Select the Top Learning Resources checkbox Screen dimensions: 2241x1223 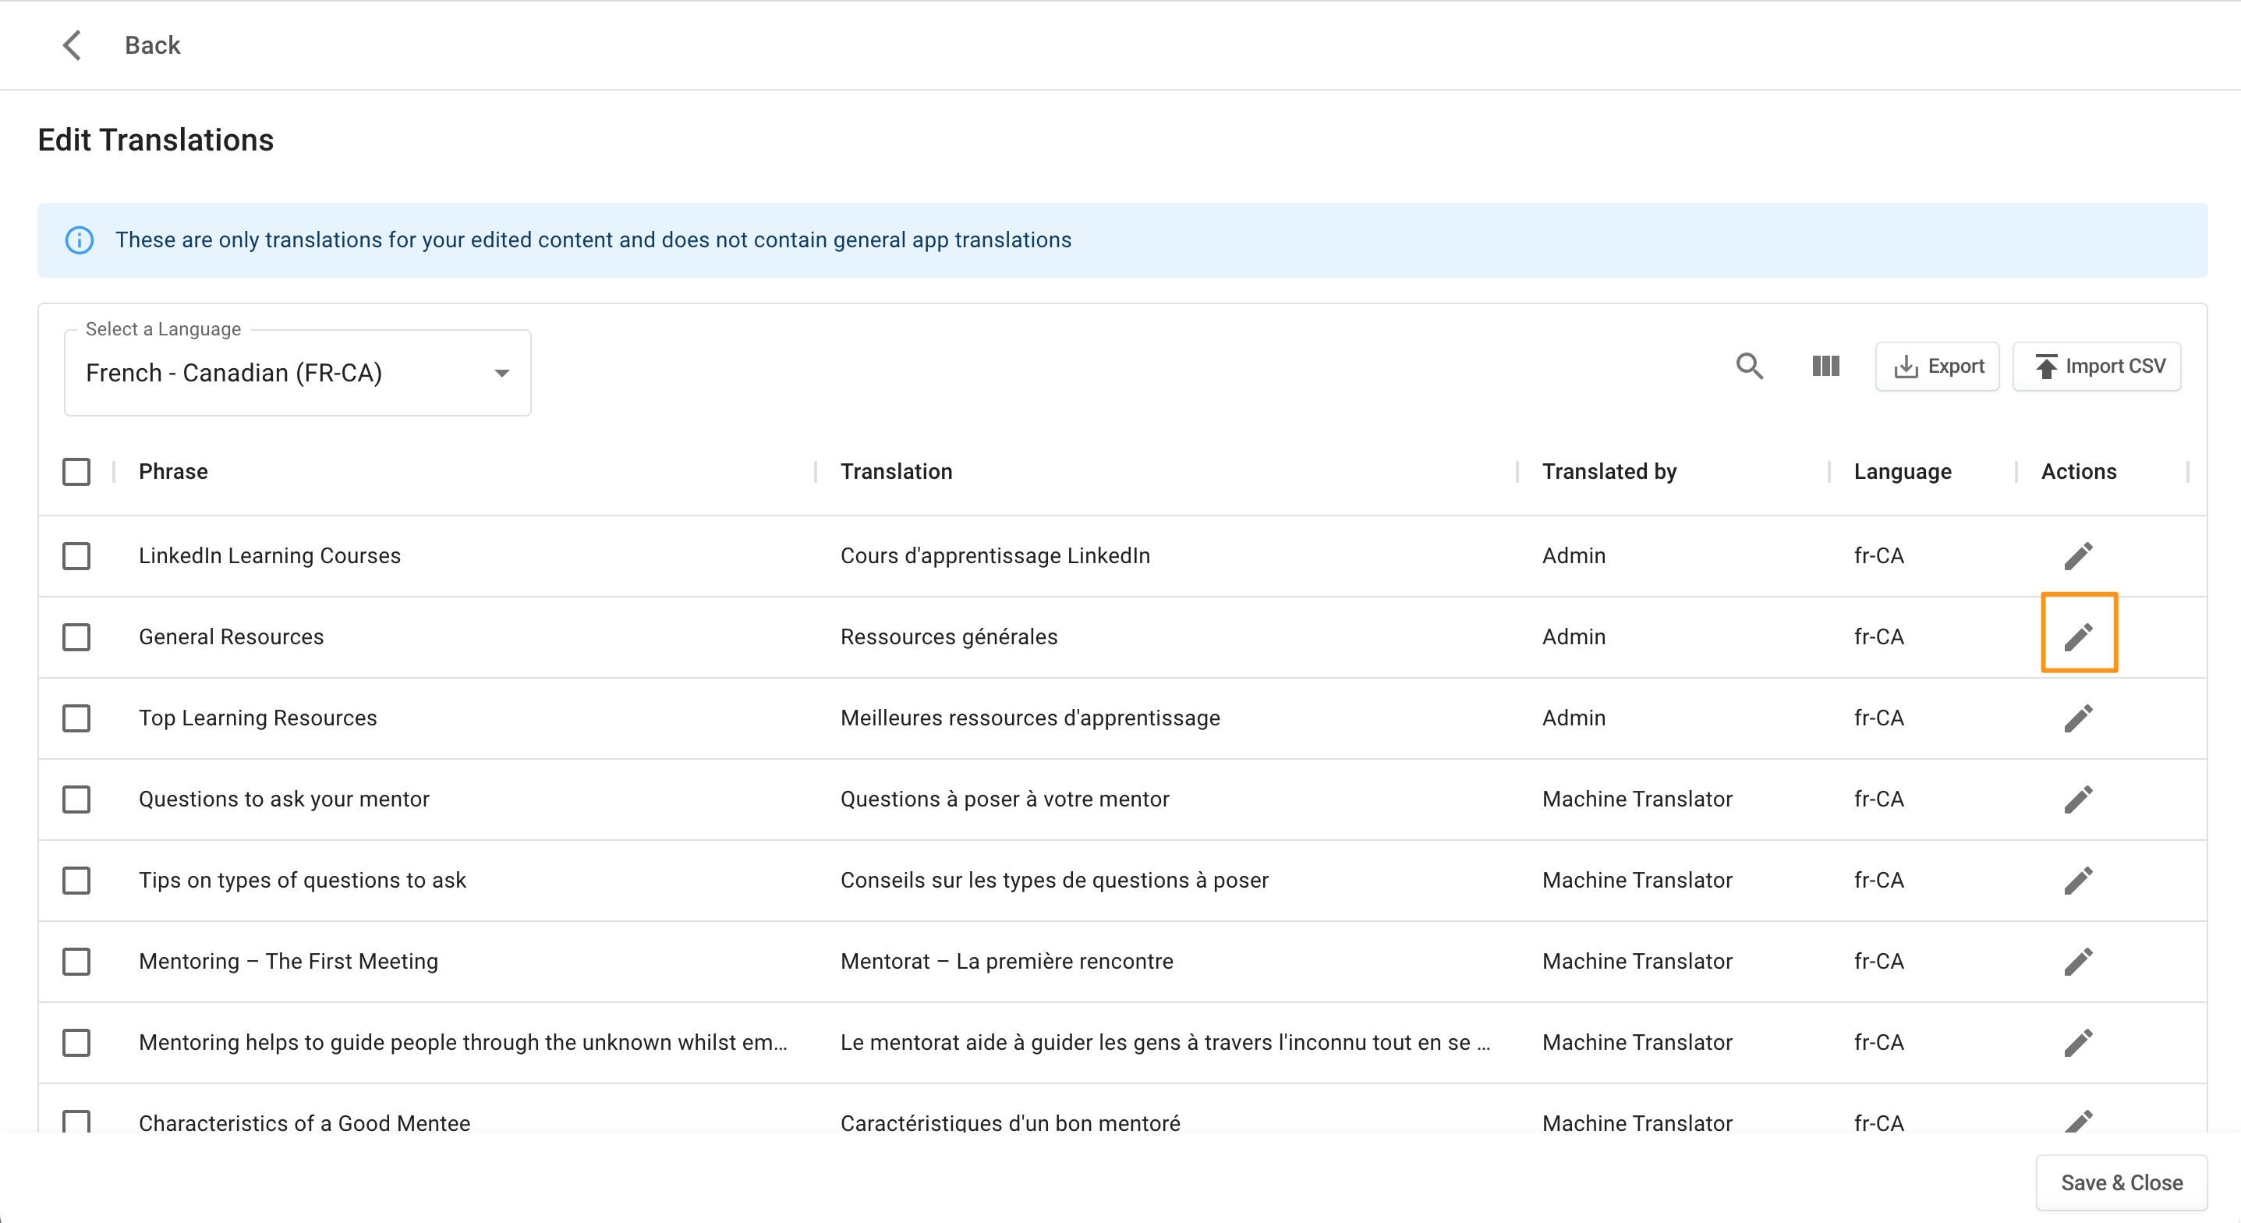coord(76,718)
